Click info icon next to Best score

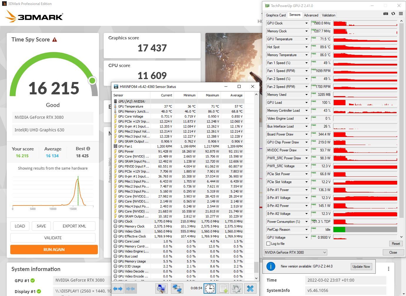tap(88, 149)
